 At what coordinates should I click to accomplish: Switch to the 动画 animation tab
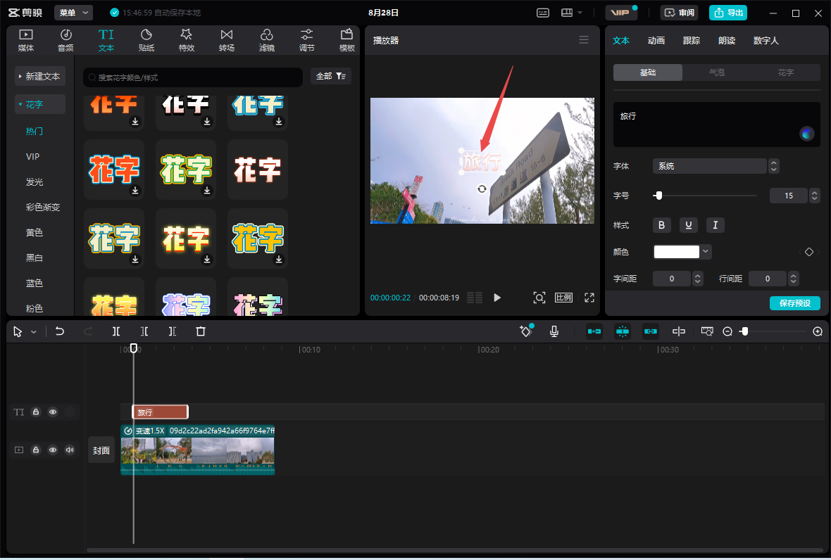656,41
